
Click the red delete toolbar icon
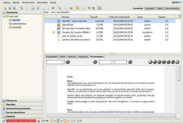(53, 8)
